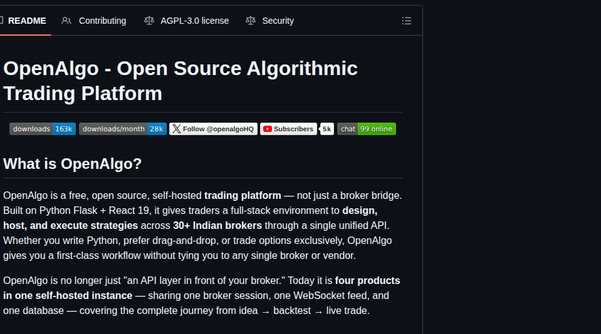
Task: Click the bold text "30+ Indian brokers"
Action: (x=217, y=225)
